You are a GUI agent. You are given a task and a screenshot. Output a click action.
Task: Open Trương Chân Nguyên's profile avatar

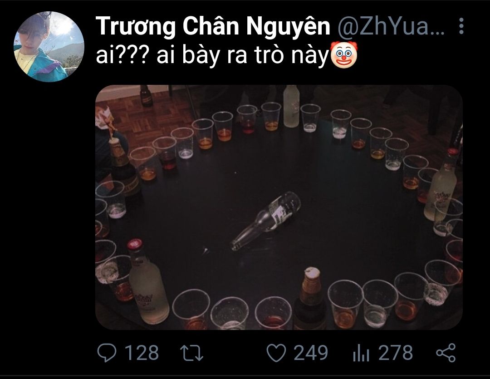[49, 46]
